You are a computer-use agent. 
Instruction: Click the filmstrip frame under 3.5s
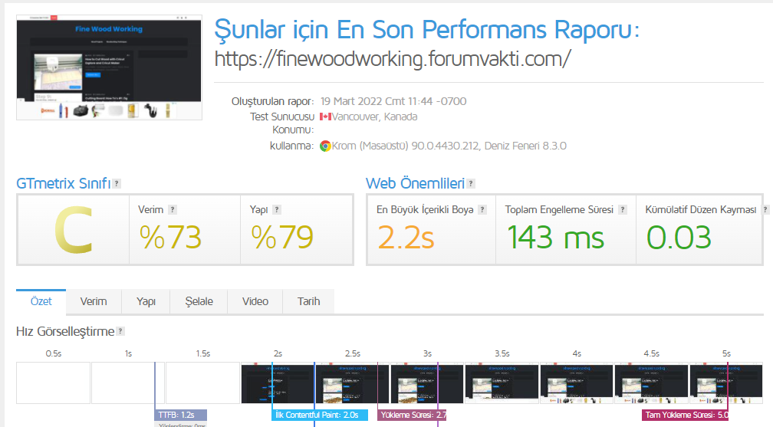tap(502, 383)
